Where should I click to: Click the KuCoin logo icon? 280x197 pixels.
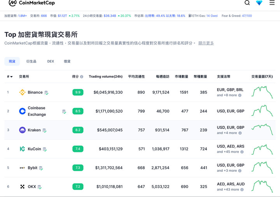point(22,149)
